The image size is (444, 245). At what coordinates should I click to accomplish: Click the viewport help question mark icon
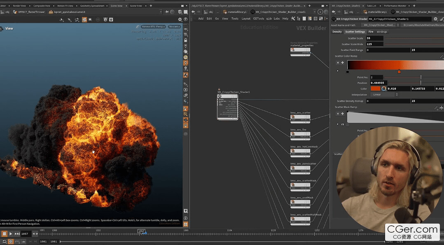tap(185, 19)
